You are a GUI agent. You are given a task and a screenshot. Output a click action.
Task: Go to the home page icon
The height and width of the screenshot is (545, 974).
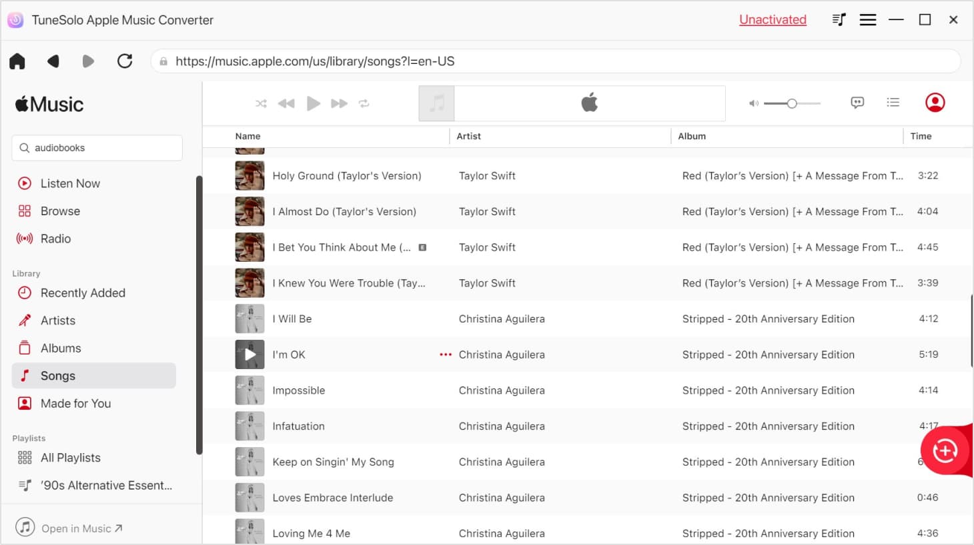click(x=17, y=61)
